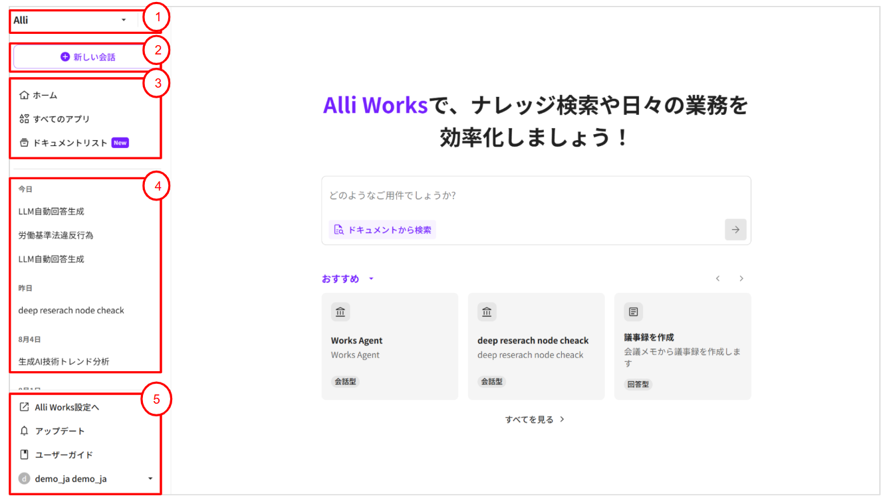The image size is (885, 502).
Task: Click the document stack icon beside ドキュメントリスト
Action: click(x=25, y=143)
